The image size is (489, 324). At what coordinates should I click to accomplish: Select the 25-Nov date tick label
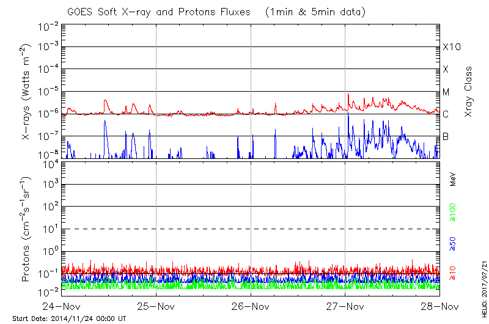(156, 306)
